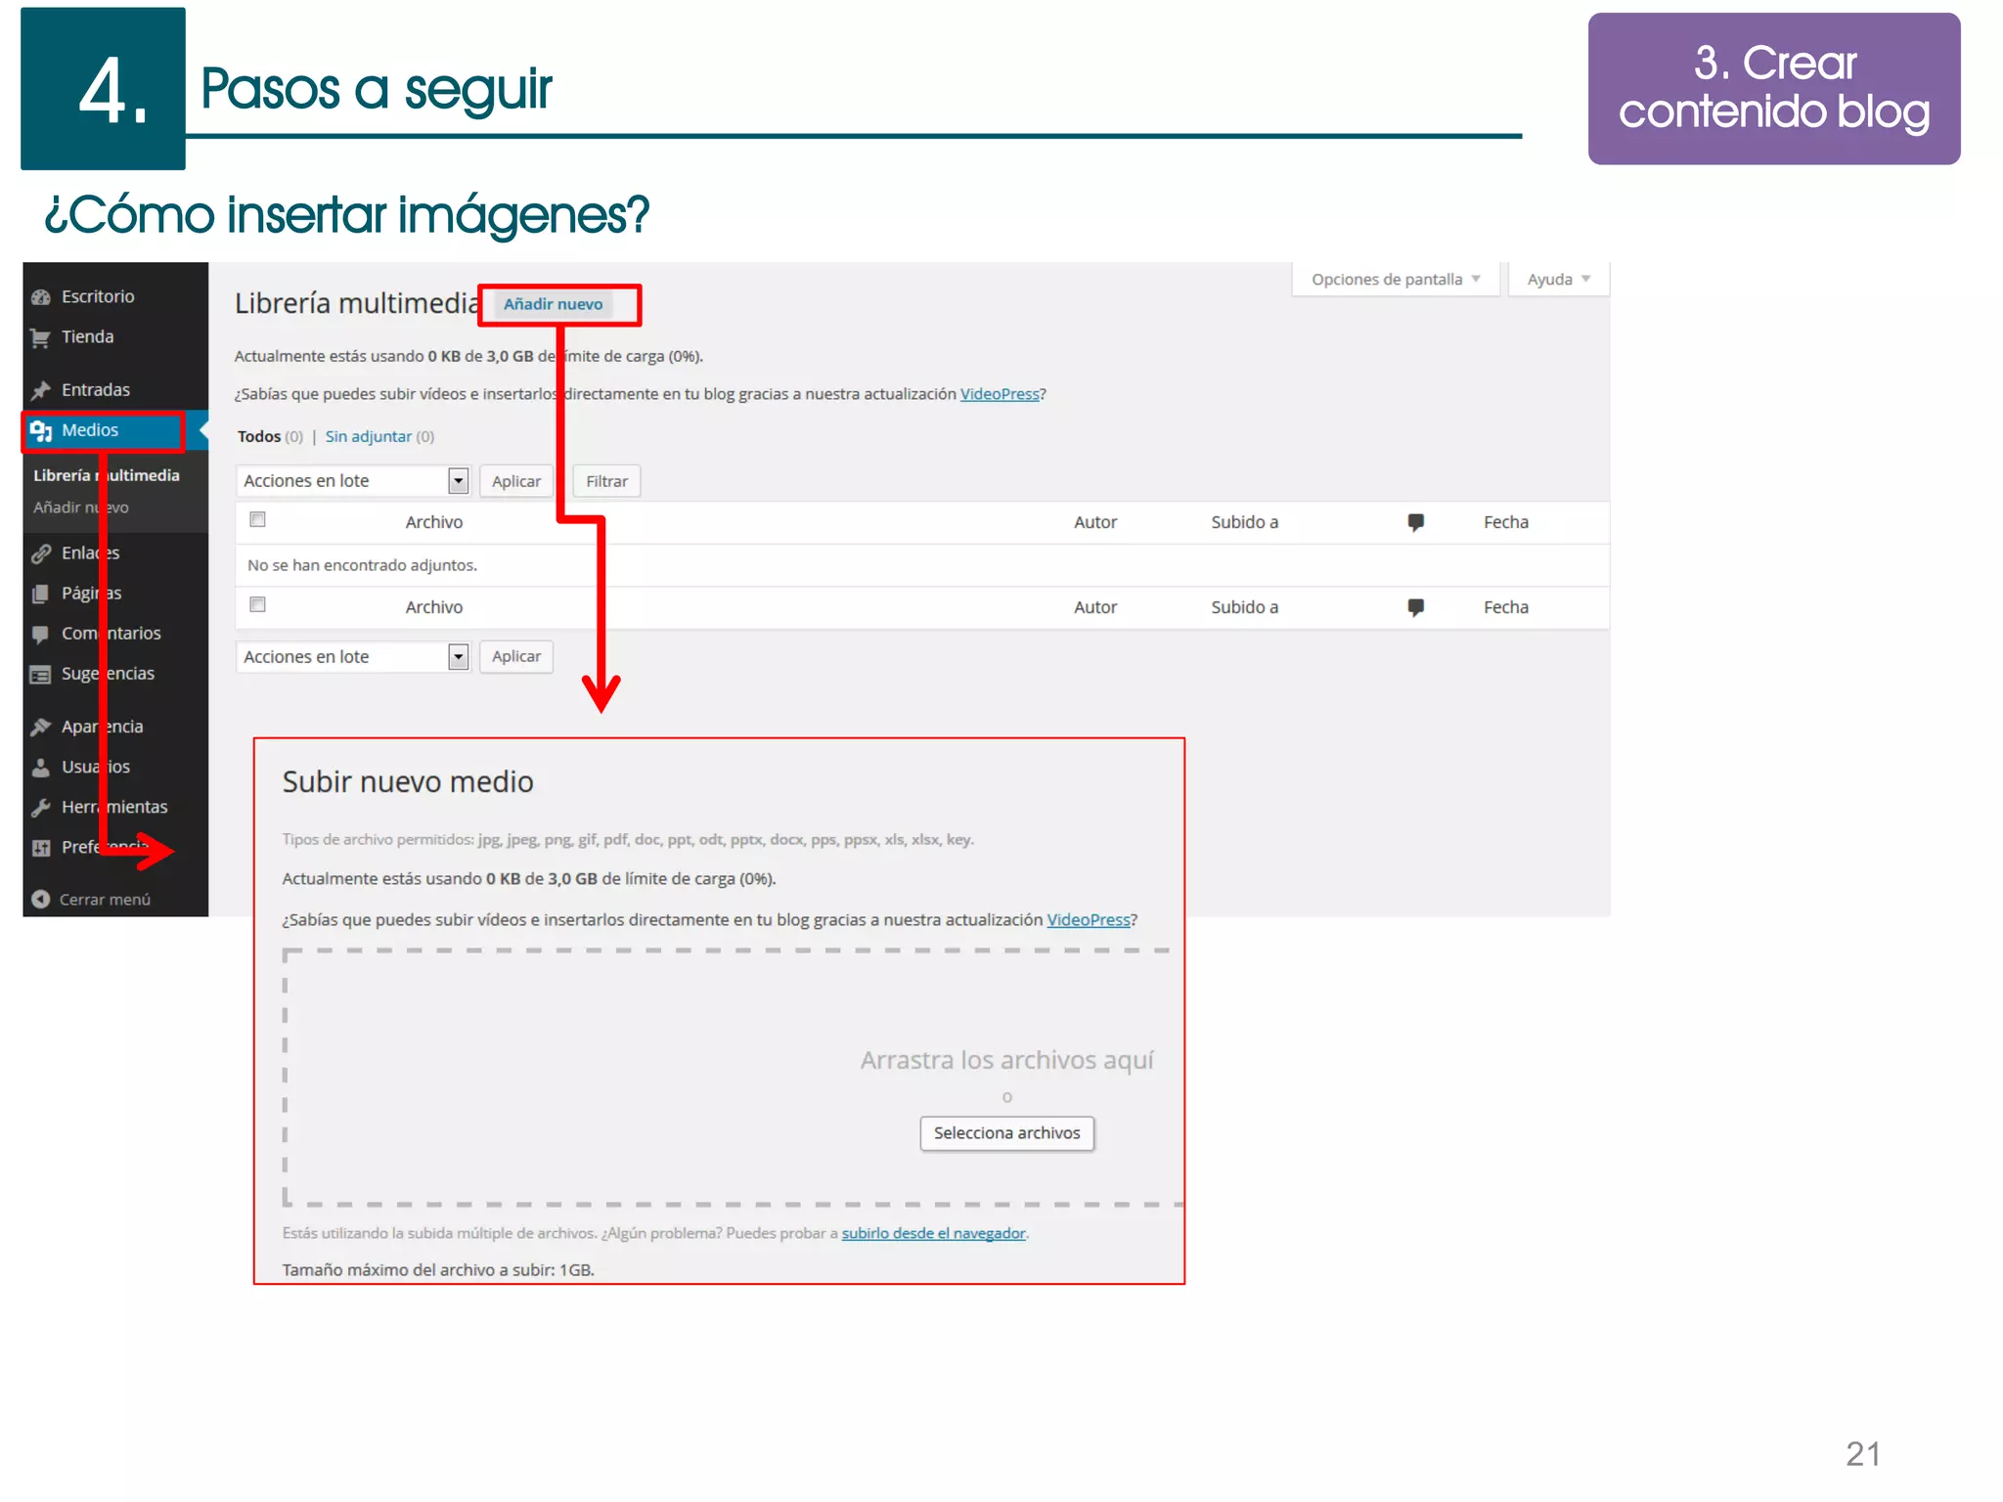This screenshot has width=2003, height=1502.
Task: Open Añadir nuevo submenu item in sidebar
Action: click(x=81, y=508)
